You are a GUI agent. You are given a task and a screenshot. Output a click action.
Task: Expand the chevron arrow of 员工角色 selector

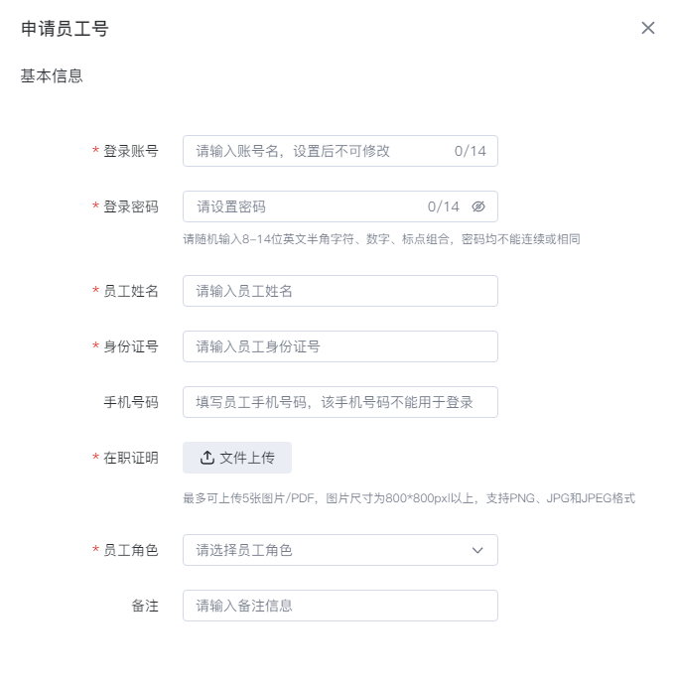pos(477,550)
